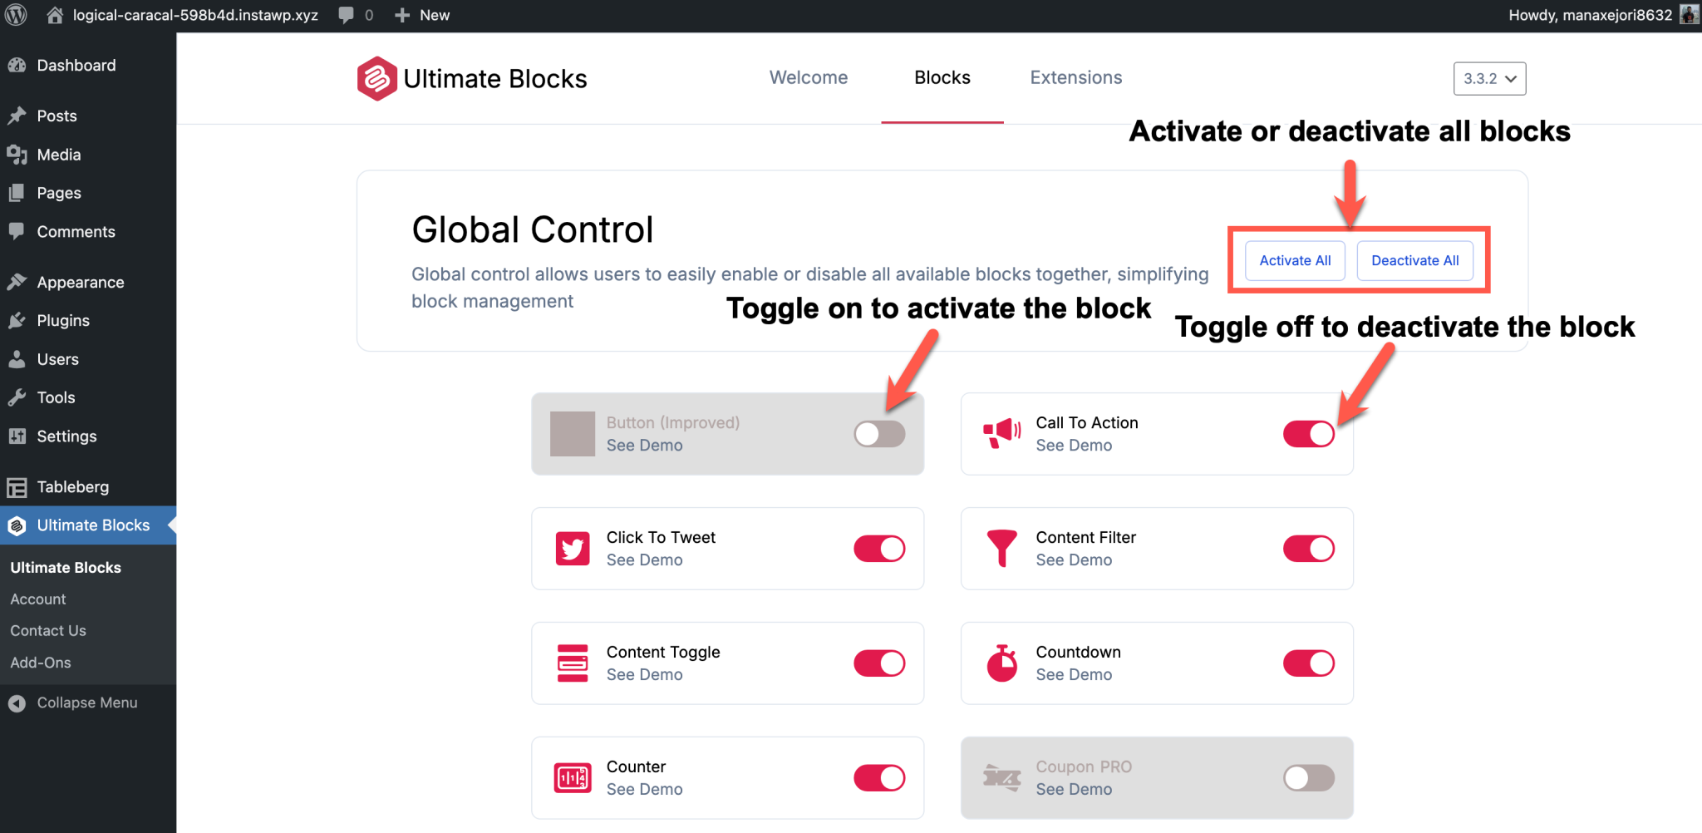Viewport: 1702px width, 833px height.
Task: Turn off the Content Toggle block
Action: pyautogui.click(x=878, y=663)
